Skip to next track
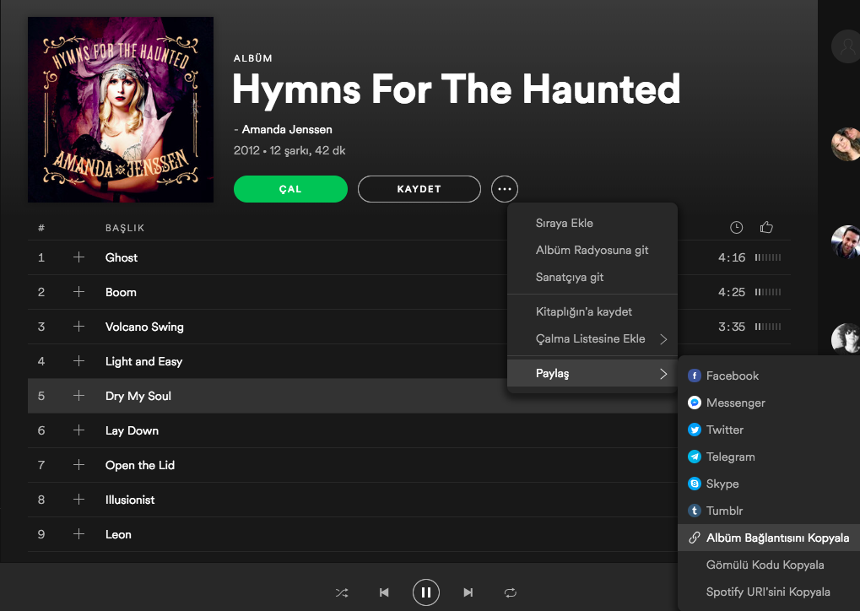The image size is (860, 611). coord(468,592)
